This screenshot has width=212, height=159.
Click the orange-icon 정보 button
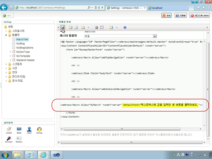[x=166, y=16]
